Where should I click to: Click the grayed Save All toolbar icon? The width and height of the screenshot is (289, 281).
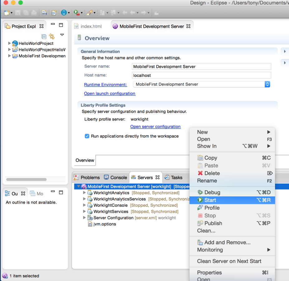(x=26, y=13)
